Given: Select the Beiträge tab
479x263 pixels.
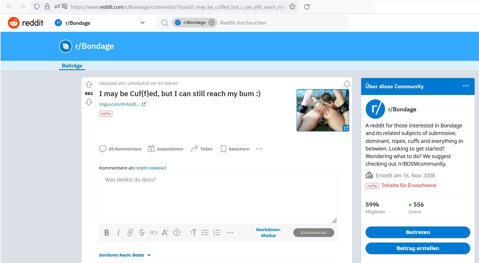Looking at the screenshot, I should pos(72,66).
